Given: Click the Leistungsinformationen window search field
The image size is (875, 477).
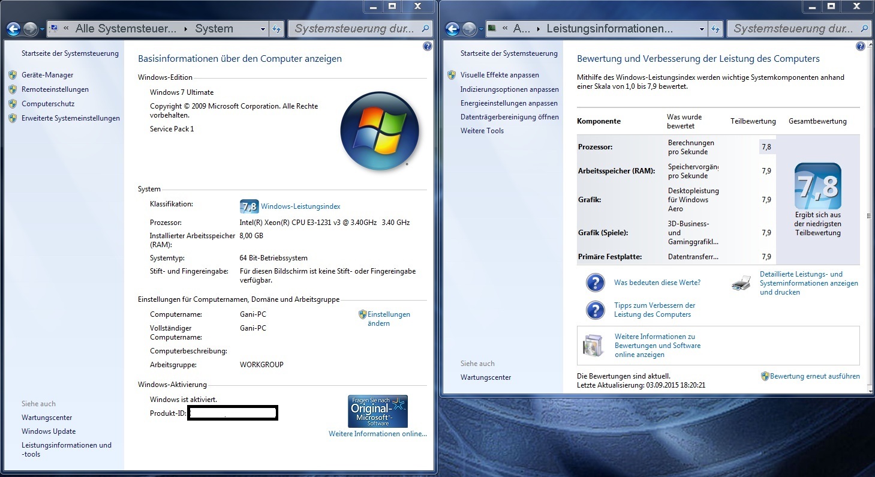Looking at the screenshot, I should click(x=799, y=28).
